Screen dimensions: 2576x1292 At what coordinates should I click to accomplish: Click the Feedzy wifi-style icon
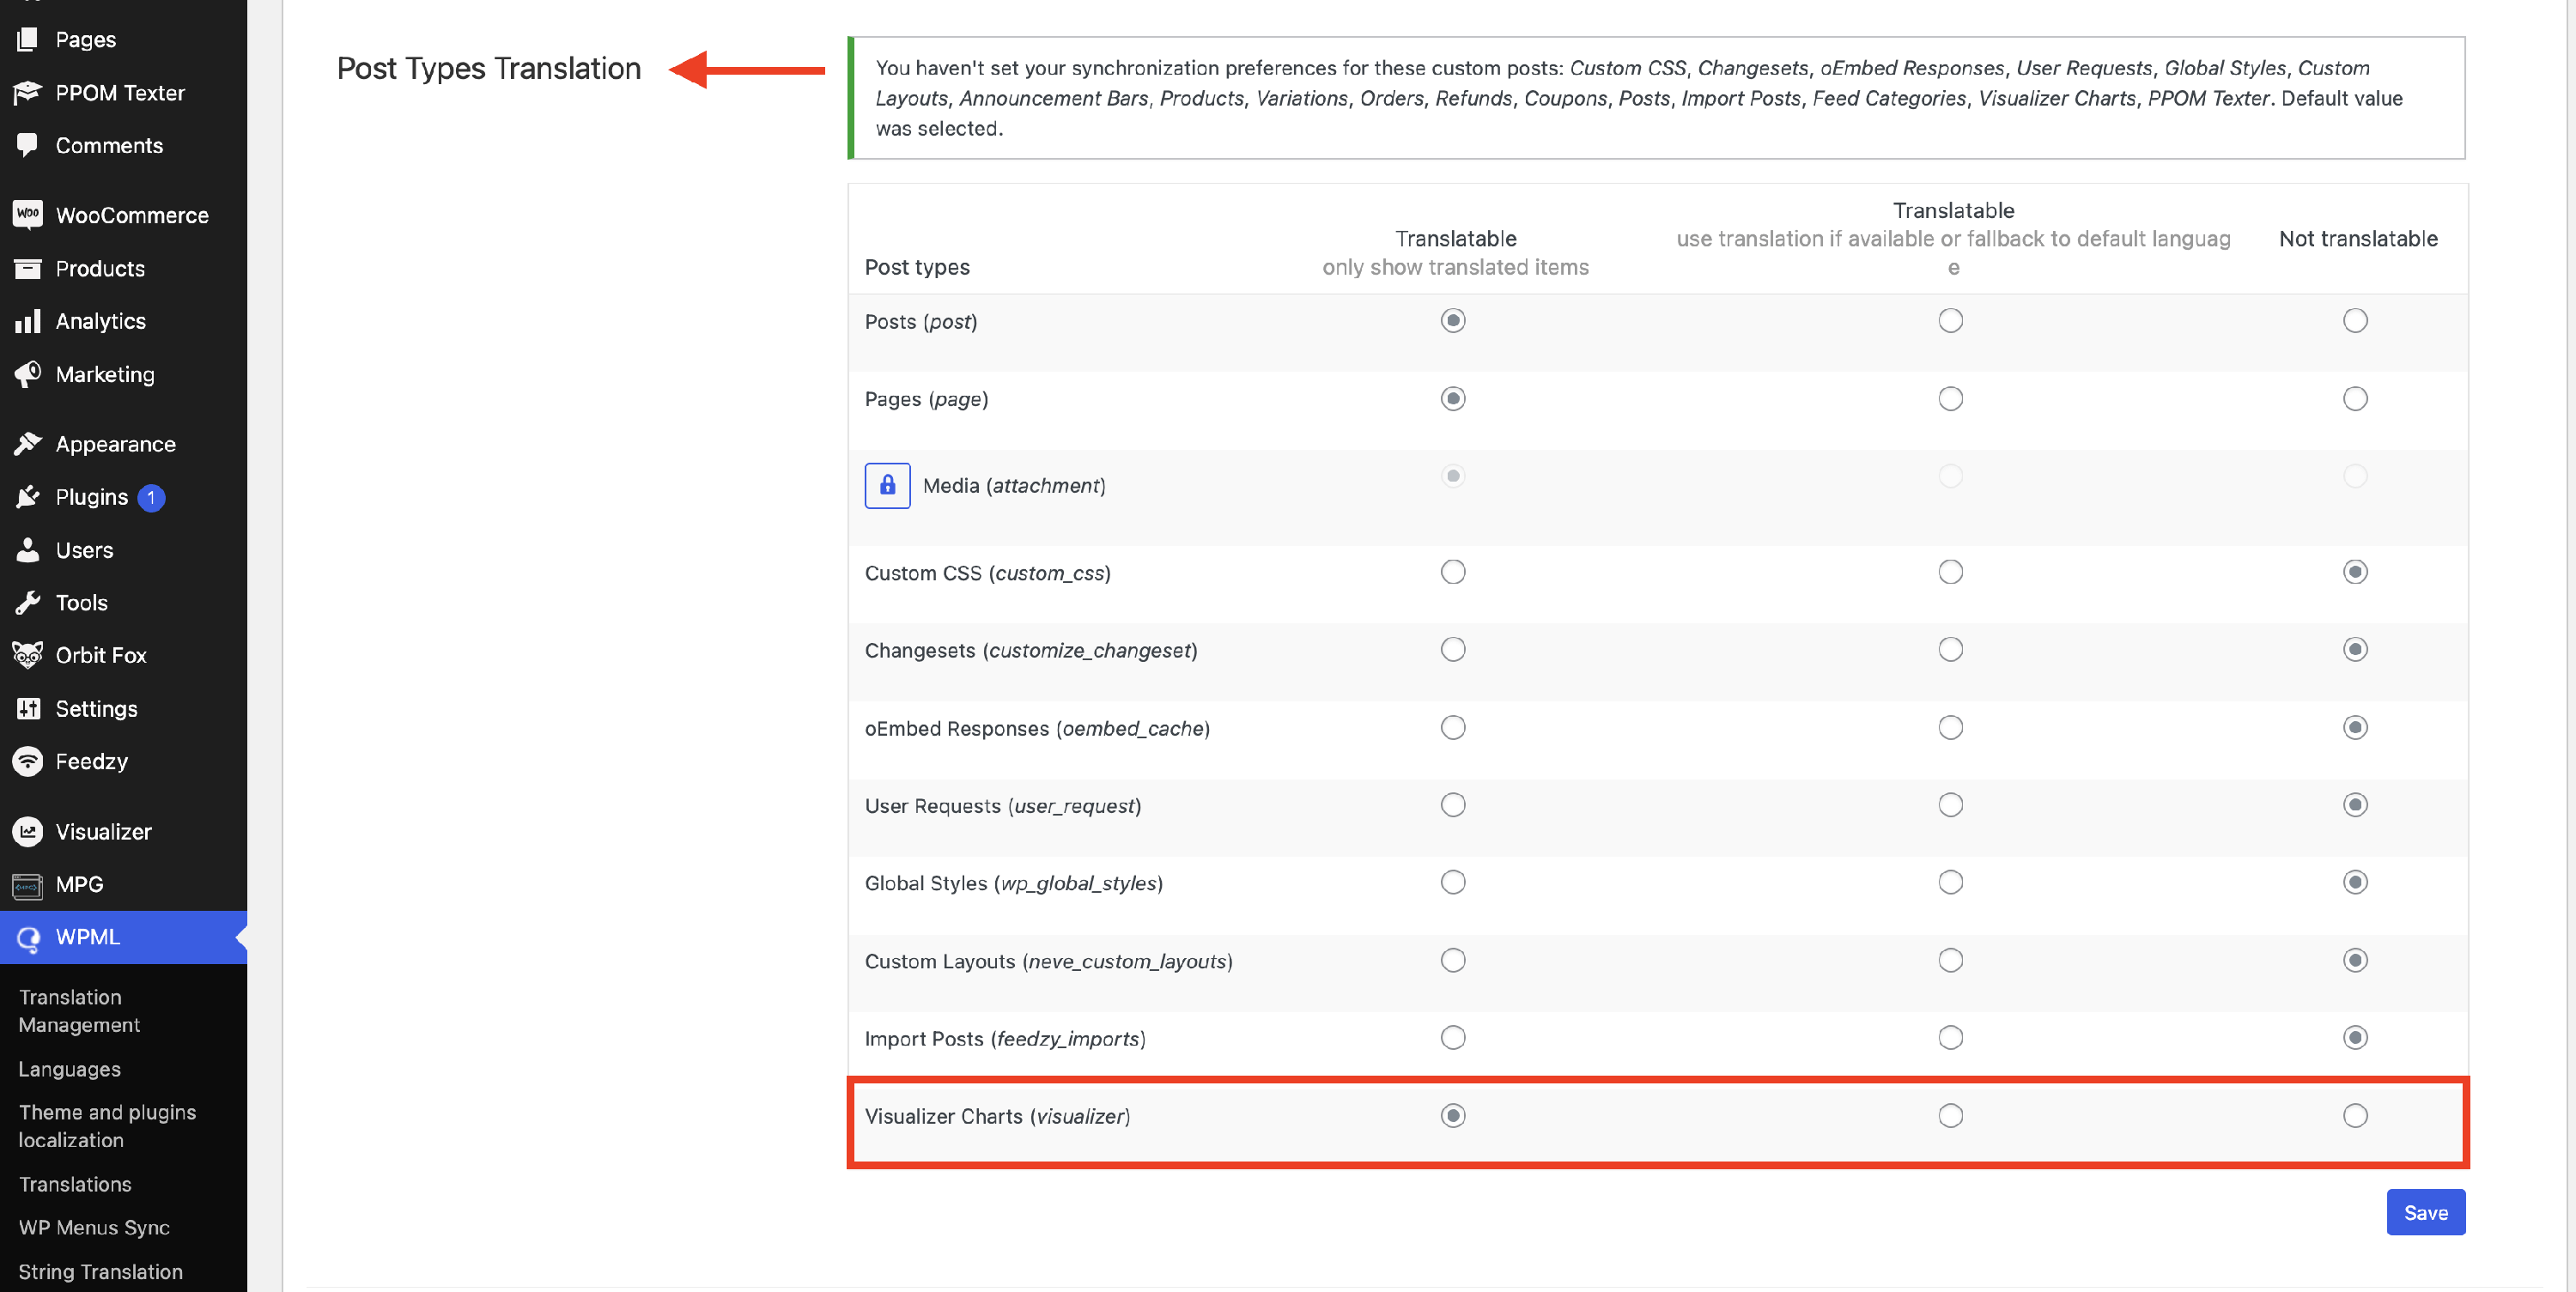click(x=28, y=761)
